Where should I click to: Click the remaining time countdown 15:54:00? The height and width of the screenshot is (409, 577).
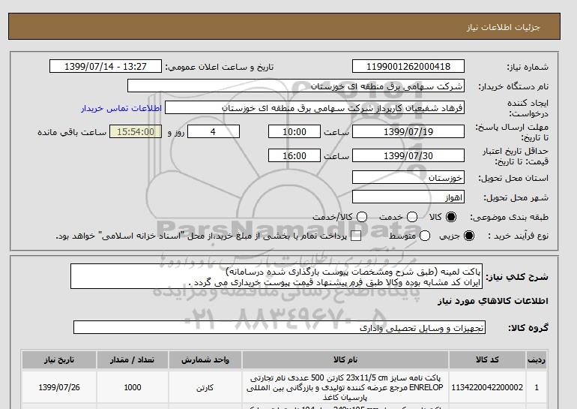136,131
